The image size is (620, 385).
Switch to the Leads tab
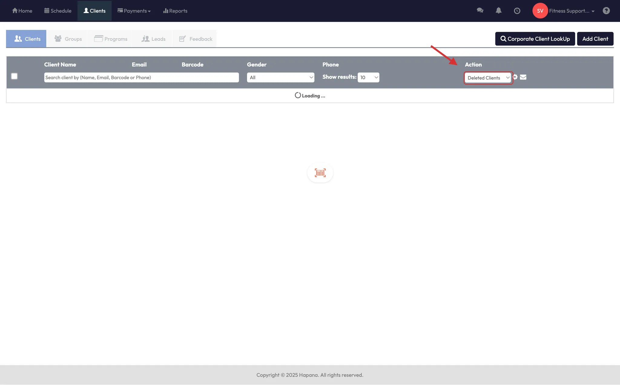pos(153,39)
